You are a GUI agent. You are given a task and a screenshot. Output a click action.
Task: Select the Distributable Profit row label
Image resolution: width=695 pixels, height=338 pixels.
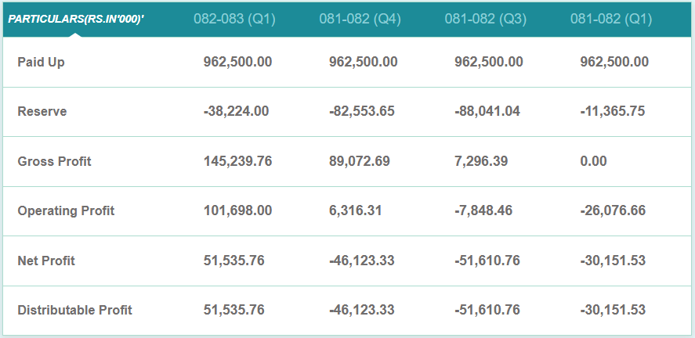coord(74,310)
